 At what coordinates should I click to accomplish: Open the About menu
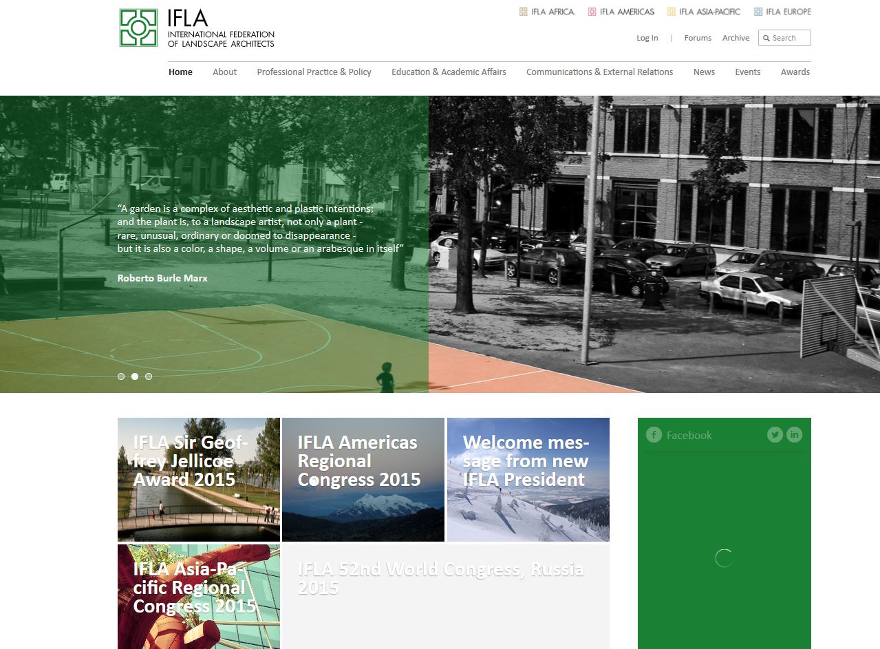pyautogui.click(x=224, y=72)
